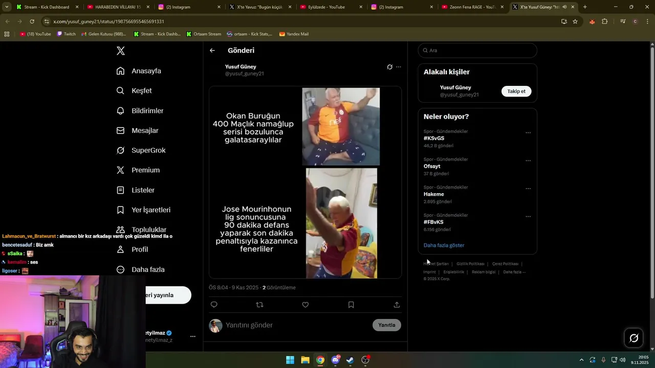The height and width of the screenshot is (368, 655).
Task: Click the address bar URL
Action: click(108, 21)
